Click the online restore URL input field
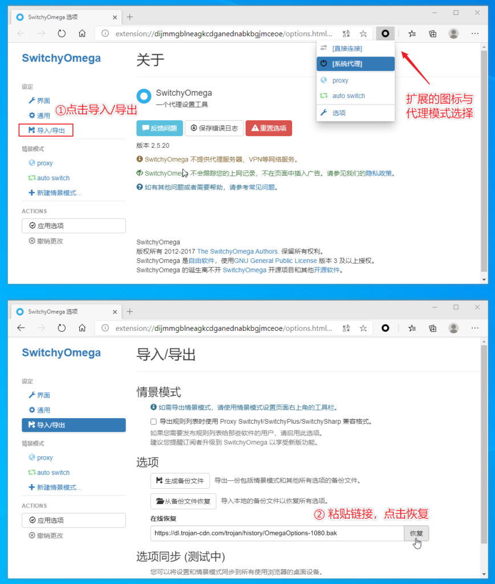Image resolution: width=495 pixels, height=584 pixels. tap(277, 533)
